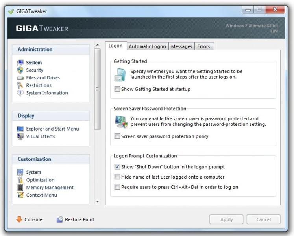
Task: Check Hide name of last user logged
Action: 117,177
